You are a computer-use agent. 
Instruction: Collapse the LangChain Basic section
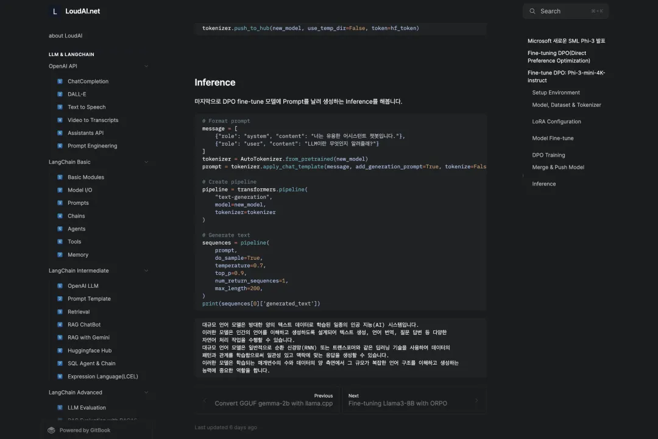coord(146,162)
